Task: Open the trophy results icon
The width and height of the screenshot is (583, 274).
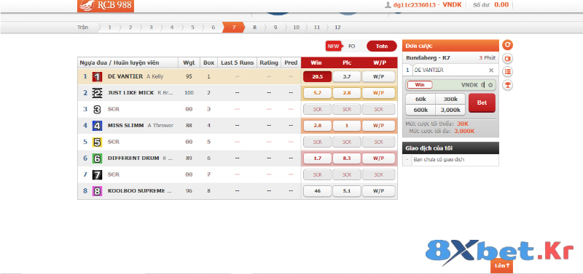Action: (507, 85)
